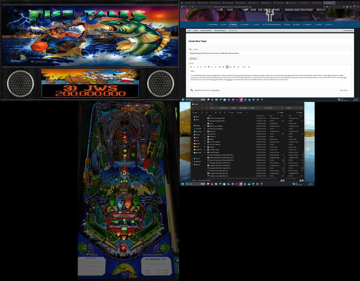Viewport: 360px width, 281px height.
Task: Insert a bulleted list in the editor
Action: [x=220, y=67]
